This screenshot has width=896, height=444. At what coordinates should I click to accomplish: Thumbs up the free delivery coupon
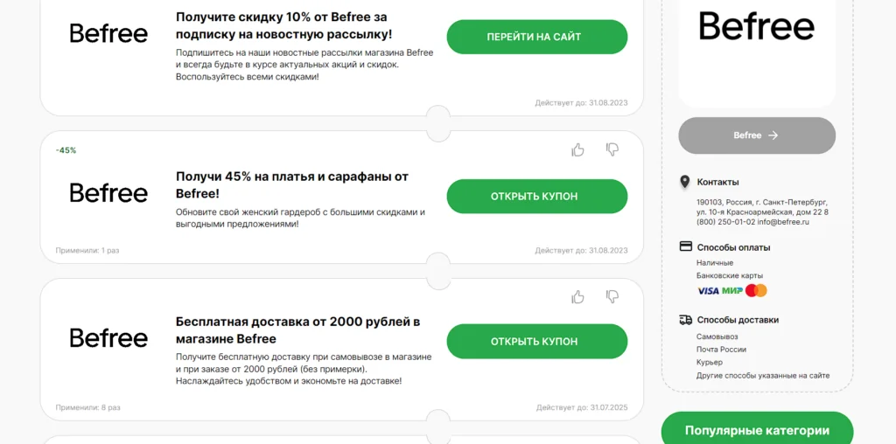point(577,297)
